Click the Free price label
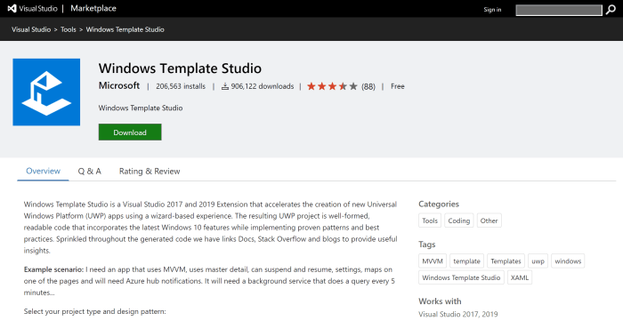The height and width of the screenshot is (321, 623). click(397, 86)
